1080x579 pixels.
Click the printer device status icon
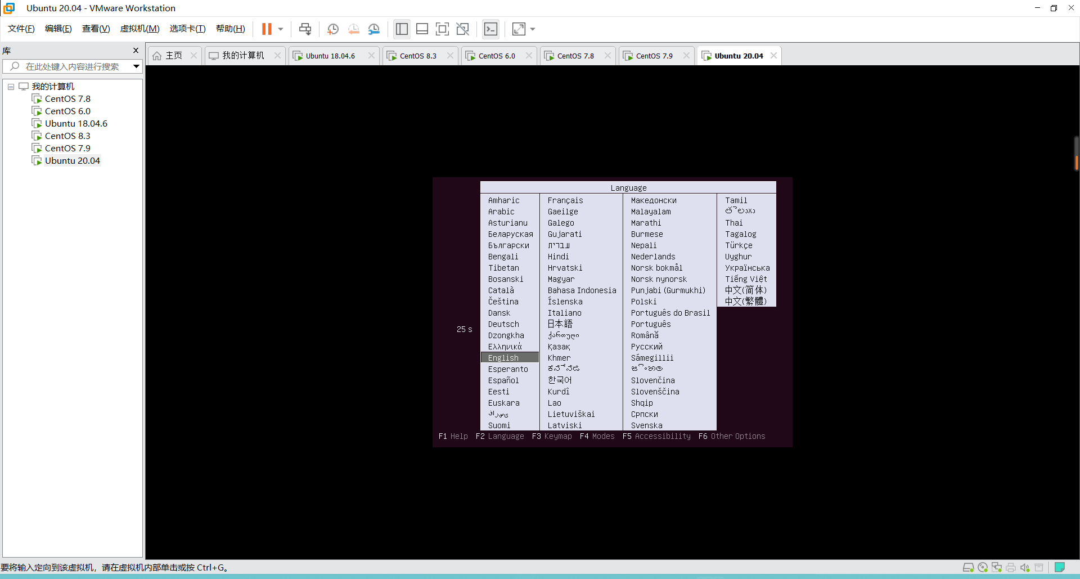tap(1011, 567)
